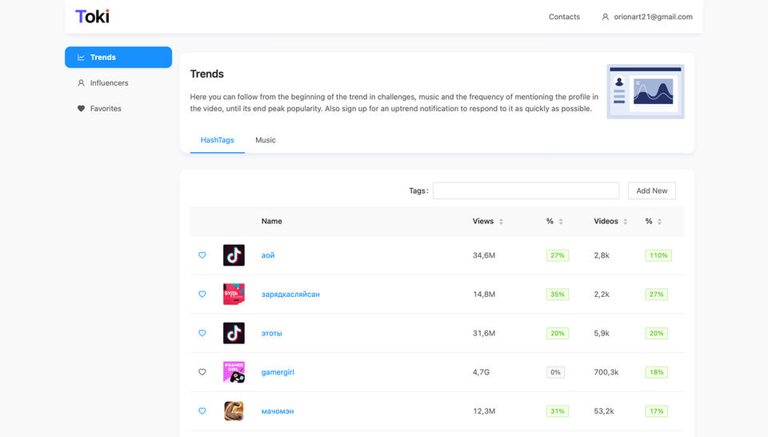Switch to the Music tab
Image resolution: width=768 pixels, height=437 pixels.
pyautogui.click(x=266, y=140)
